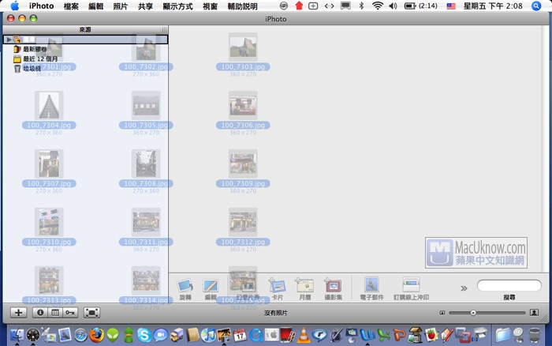Click the volume speaker icon

393,6
